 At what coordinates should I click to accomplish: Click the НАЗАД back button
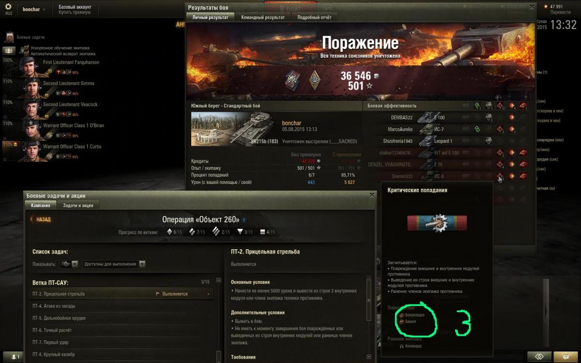(x=41, y=219)
